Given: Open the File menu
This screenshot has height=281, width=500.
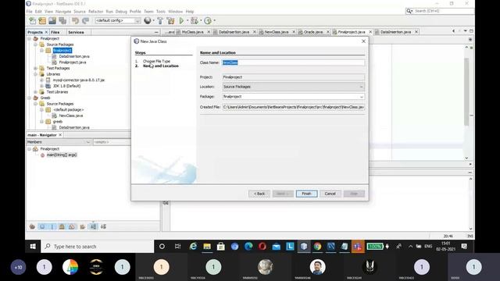Looking at the screenshot, I should (x=30, y=12).
